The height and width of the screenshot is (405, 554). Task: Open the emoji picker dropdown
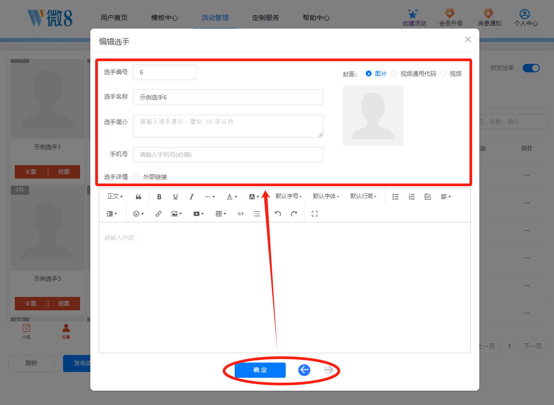click(138, 214)
